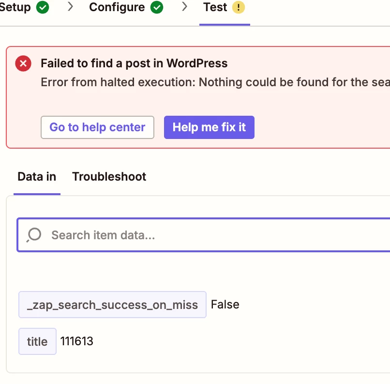Click the 111613 title value

[76, 341]
